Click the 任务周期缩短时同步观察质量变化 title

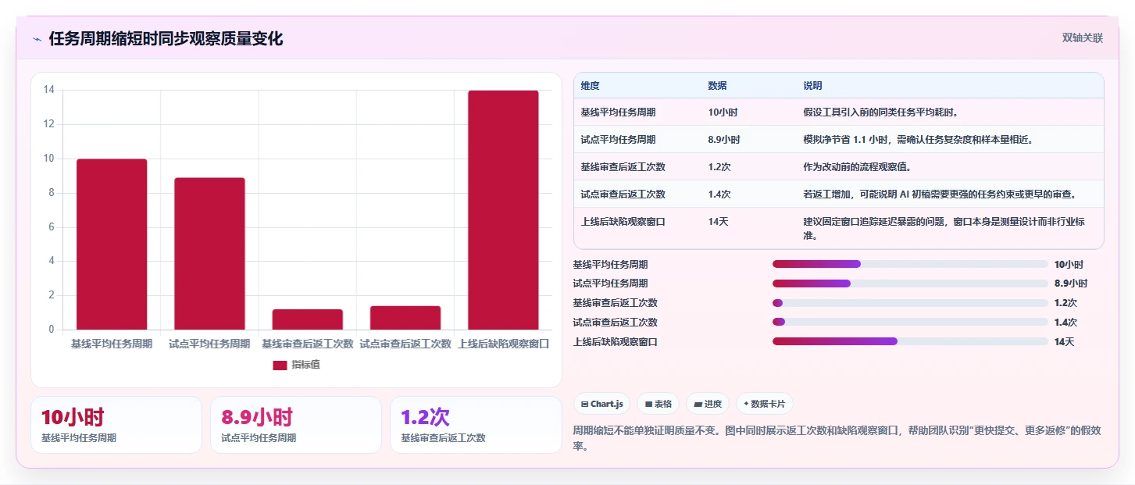(166, 39)
